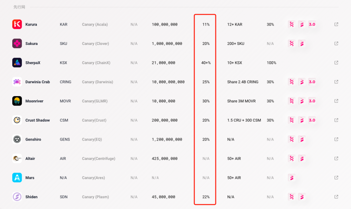Click the first pink badge in the Crust Shadow row

[x=291, y=120]
